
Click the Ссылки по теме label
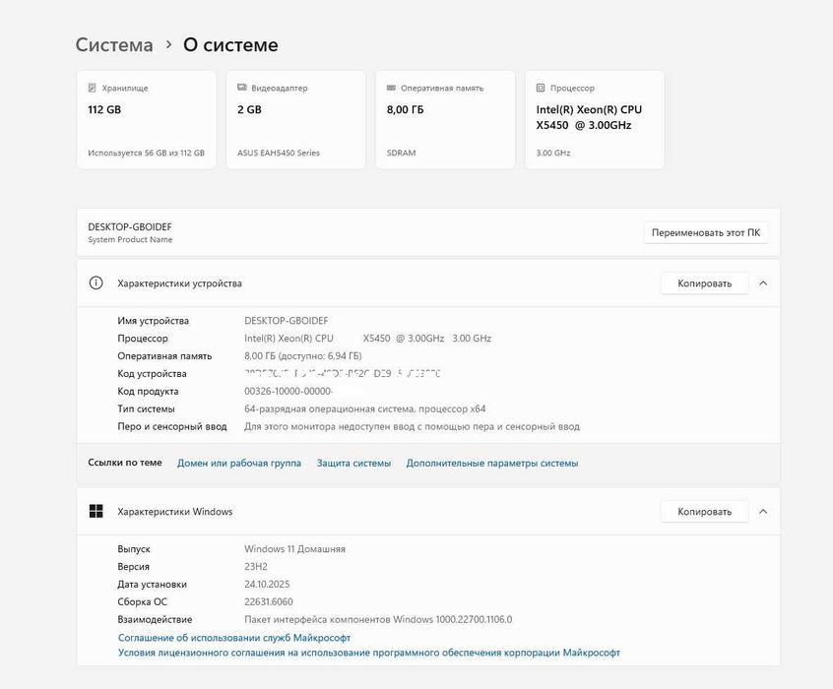[x=125, y=463]
